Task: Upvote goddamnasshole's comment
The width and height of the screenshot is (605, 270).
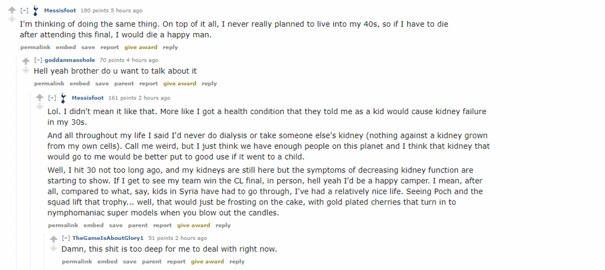Action: tap(26, 61)
